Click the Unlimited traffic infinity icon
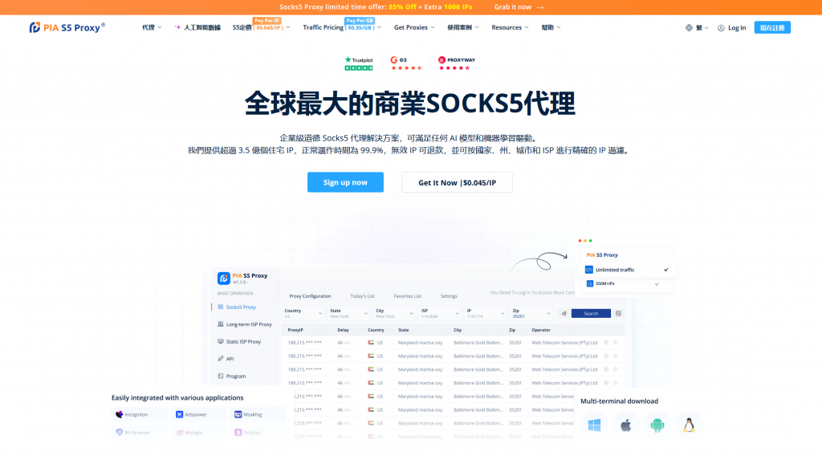 tap(588, 270)
